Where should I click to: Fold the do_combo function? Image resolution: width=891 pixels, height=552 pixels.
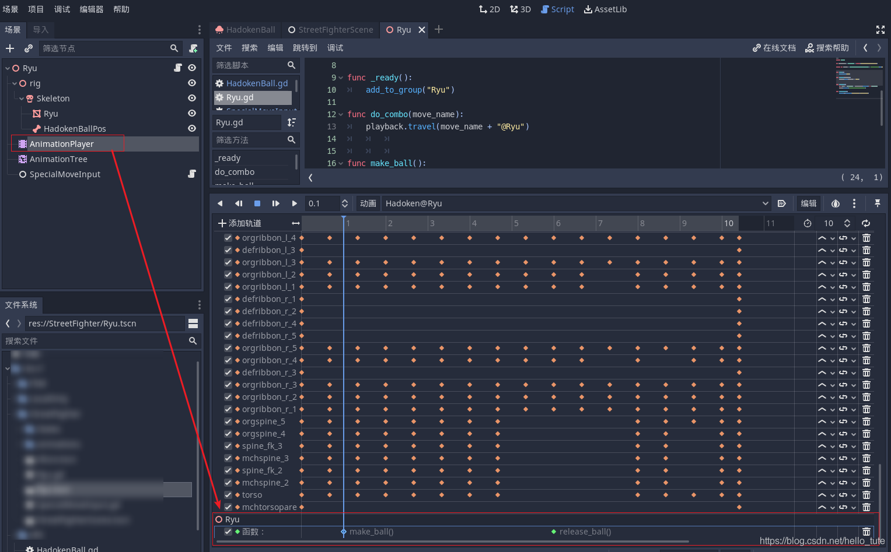[341, 114]
